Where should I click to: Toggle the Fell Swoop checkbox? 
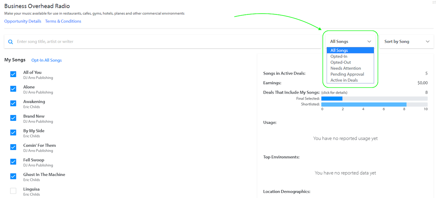pos(13,162)
